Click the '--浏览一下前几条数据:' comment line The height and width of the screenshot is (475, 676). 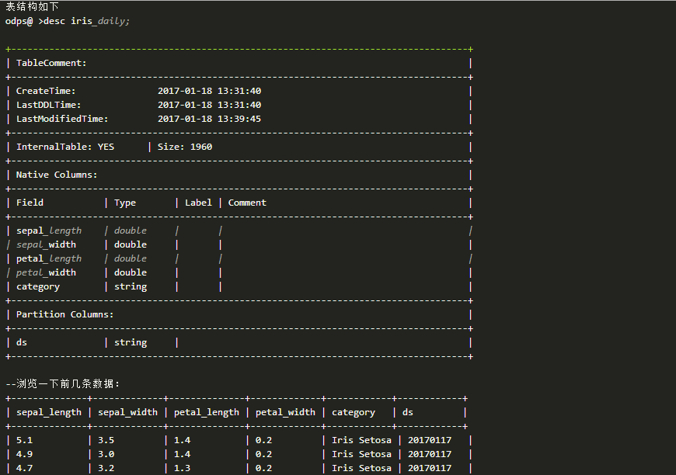coord(63,384)
